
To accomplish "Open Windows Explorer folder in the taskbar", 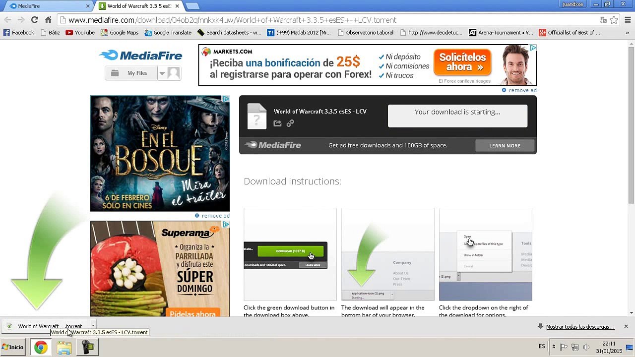I will click(64, 347).
